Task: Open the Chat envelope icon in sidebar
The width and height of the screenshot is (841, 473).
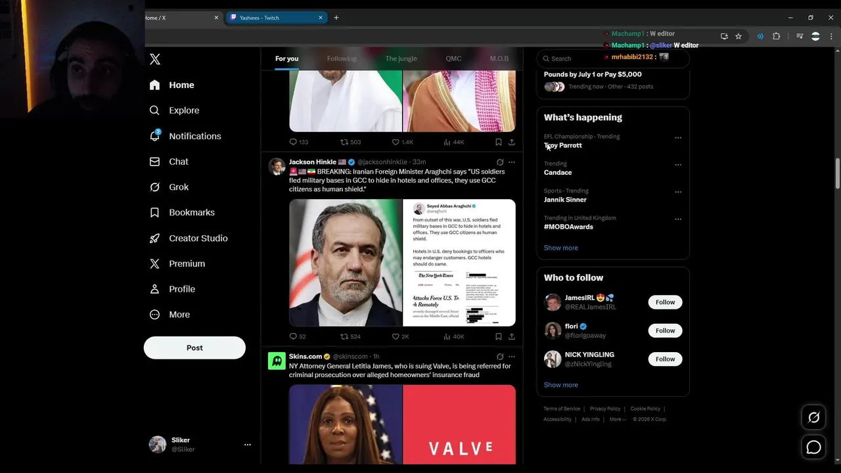Action: tap(154, 162)
